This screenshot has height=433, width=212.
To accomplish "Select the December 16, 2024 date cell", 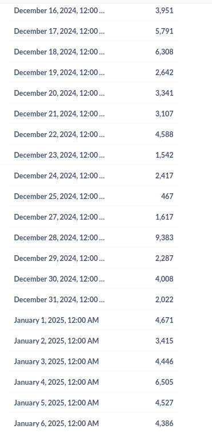I will coord(59,10).
